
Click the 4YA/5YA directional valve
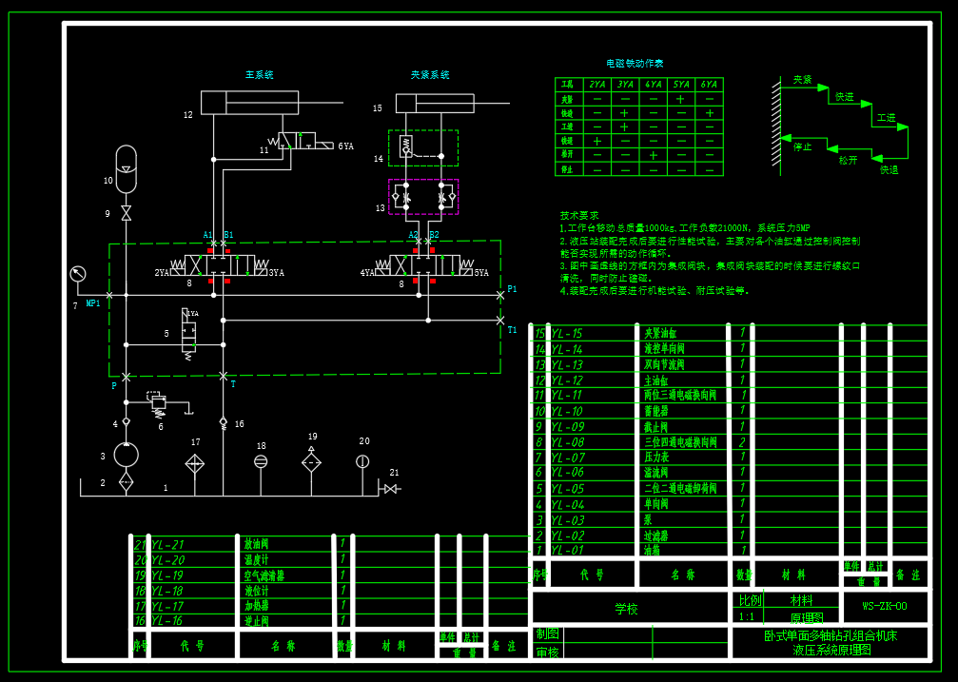click(x=424, y=265)
